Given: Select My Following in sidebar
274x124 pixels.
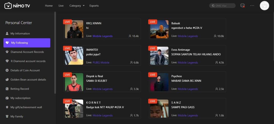Looking at the screenshot, I should tap(27, 43).
